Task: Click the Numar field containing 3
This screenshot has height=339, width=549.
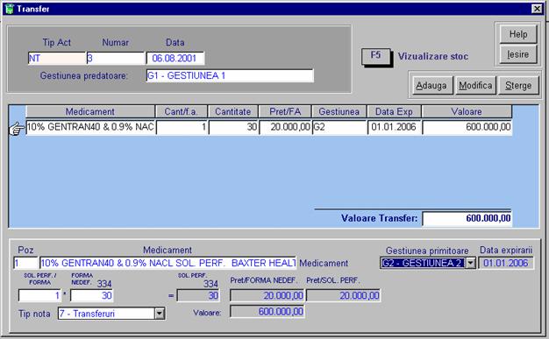Action: (x=116, y=58)
